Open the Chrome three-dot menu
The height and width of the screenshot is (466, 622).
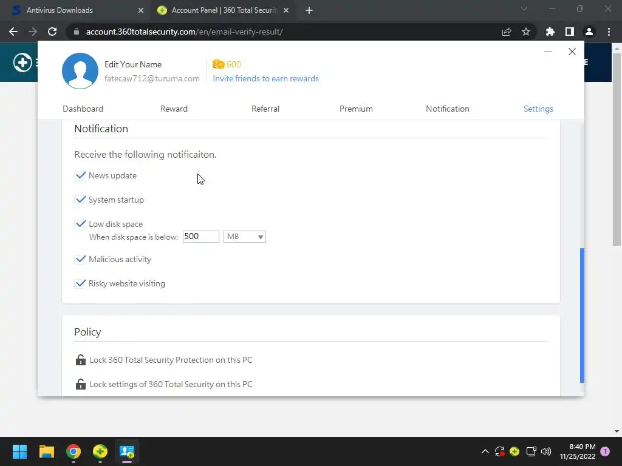609,32
